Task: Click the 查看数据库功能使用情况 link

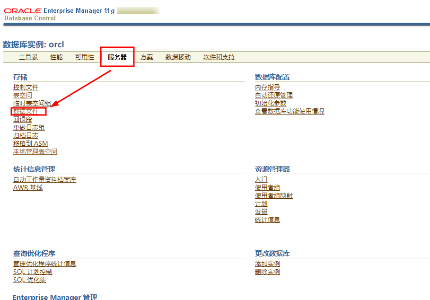Action: (x=290, y=111)
